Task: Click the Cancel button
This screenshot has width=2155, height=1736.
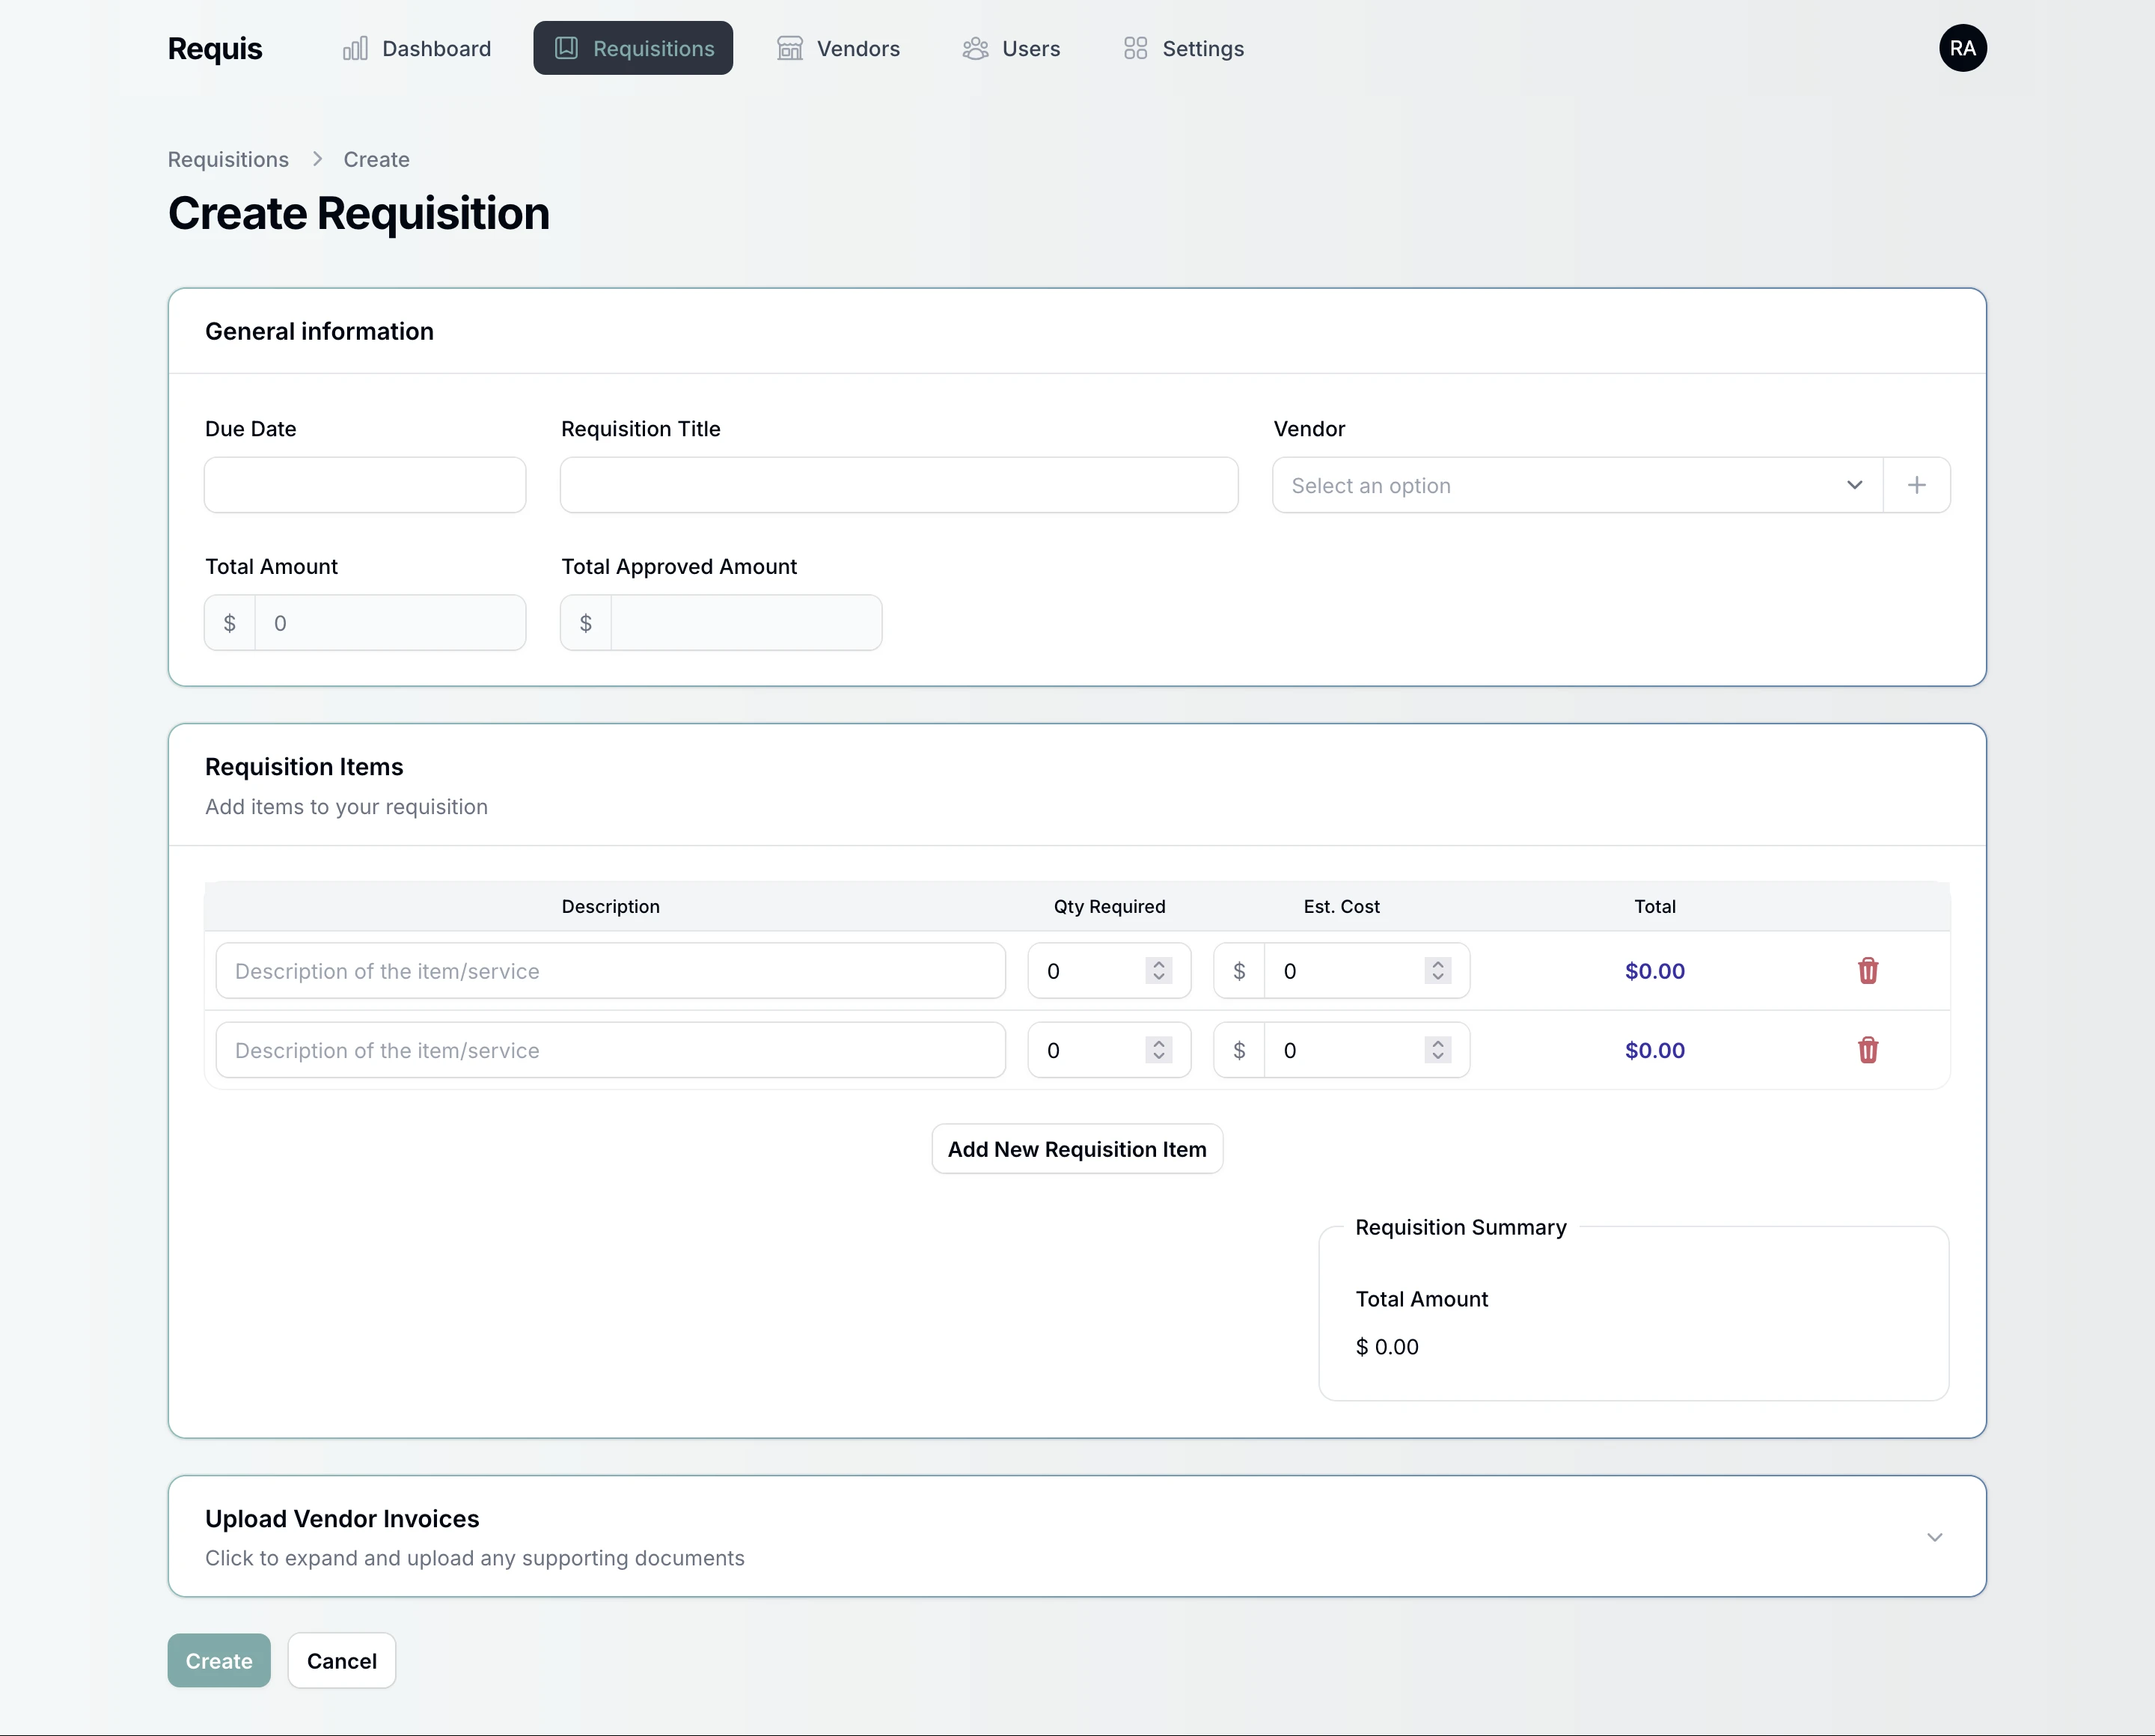Action: point(341,1661)
